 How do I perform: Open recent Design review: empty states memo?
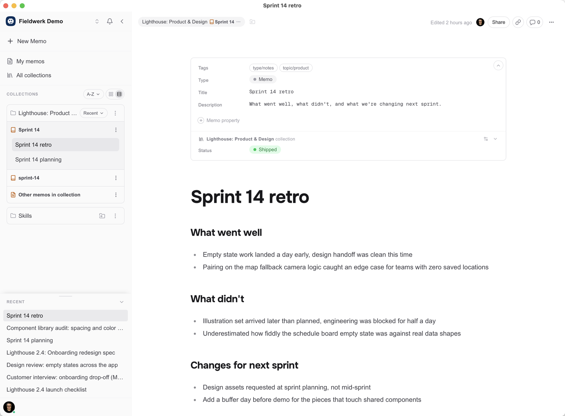tap(65, 365)
